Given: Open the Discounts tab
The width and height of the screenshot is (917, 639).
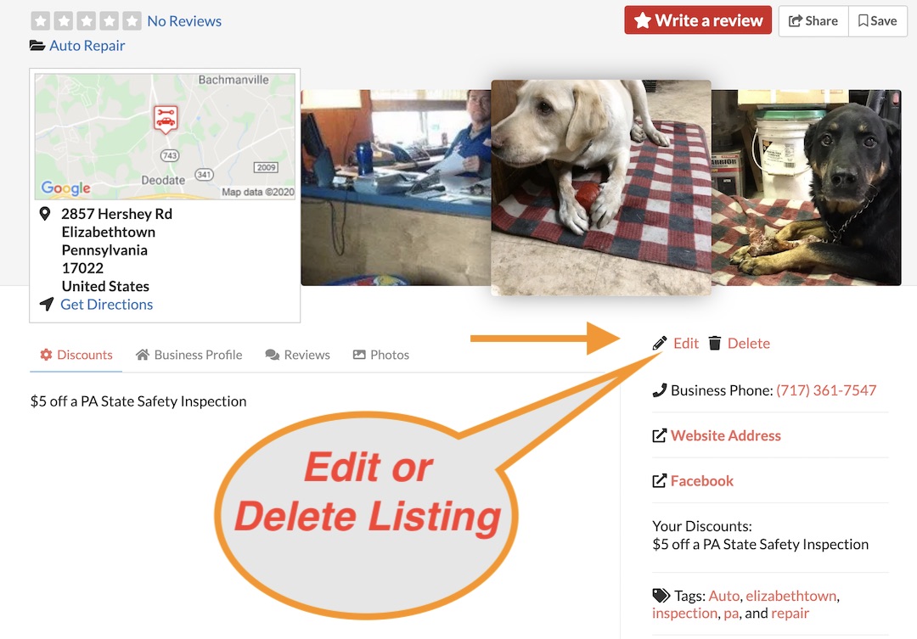Looking at the screenshot, I should [76, 355].
